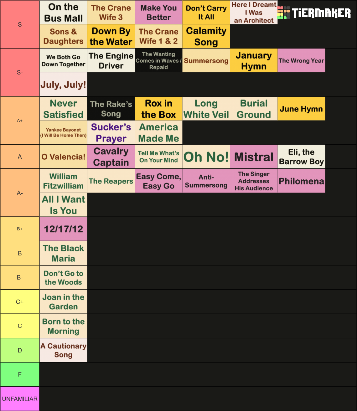This screenshot has width=357, height=411.
Task: Select the A+ tier label
Action: tap(20, 121)
